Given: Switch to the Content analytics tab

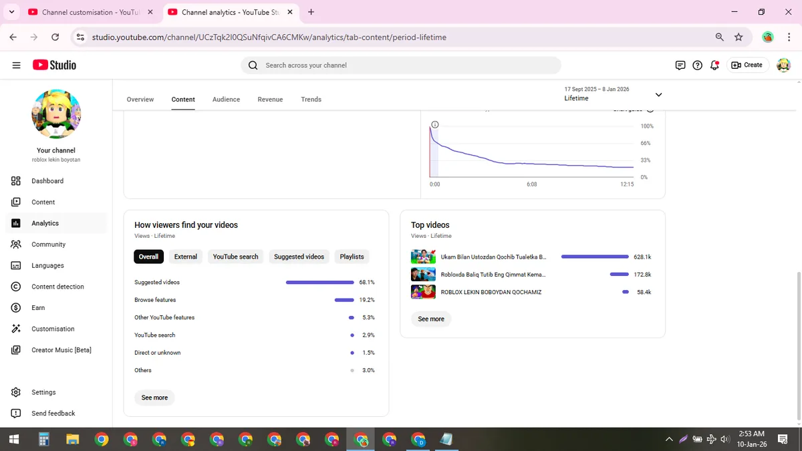Looking at the screenshot, I should 183,100.
